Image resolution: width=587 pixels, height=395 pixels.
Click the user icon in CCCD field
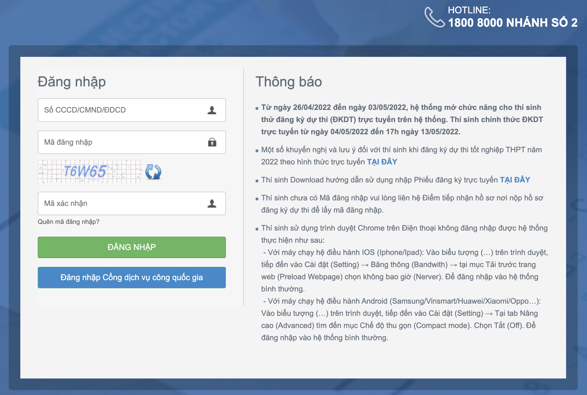[x=212, y=110]
